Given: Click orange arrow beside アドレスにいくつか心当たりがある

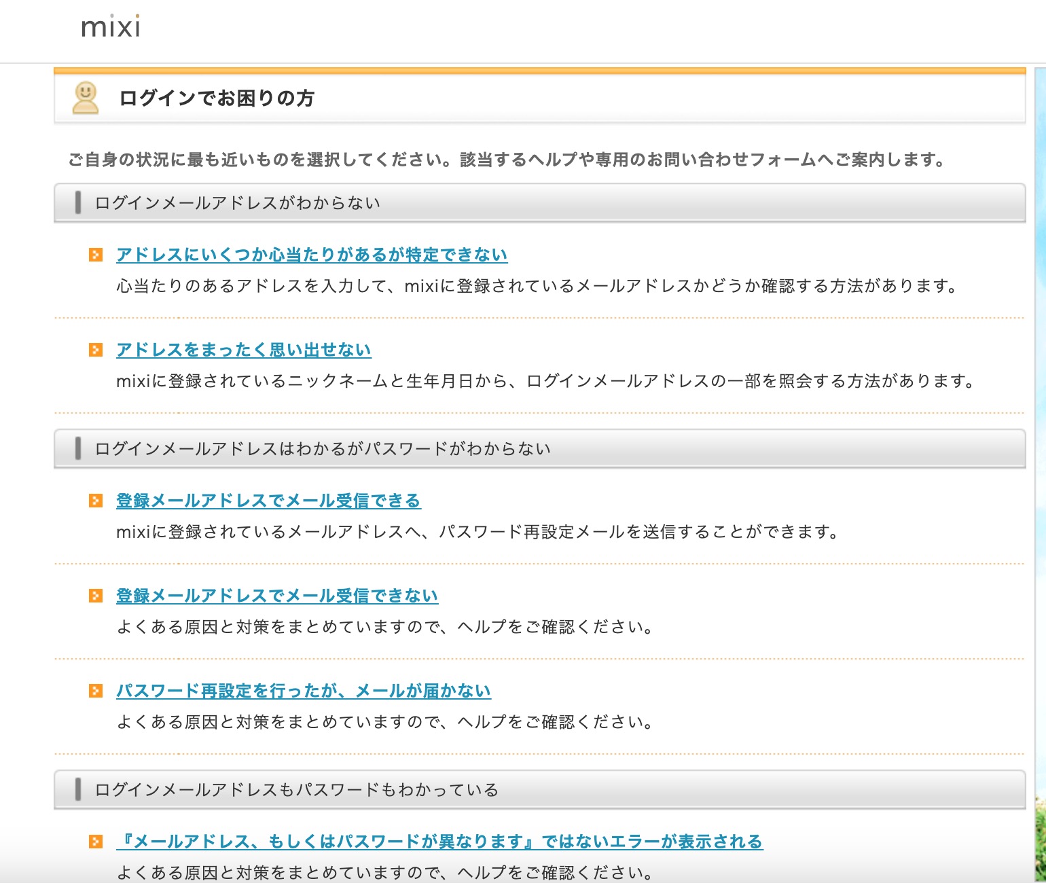Looking at the screenshot, I should (x=96, y=255).
